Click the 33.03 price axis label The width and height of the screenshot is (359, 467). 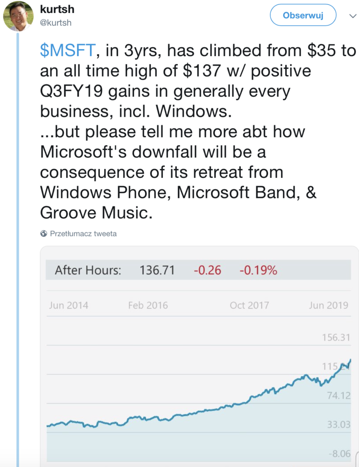[339, 425]
